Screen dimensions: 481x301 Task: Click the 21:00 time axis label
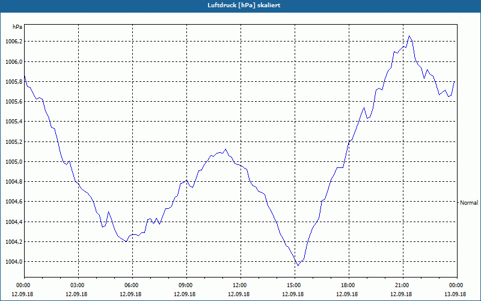(x=403, y=285)
